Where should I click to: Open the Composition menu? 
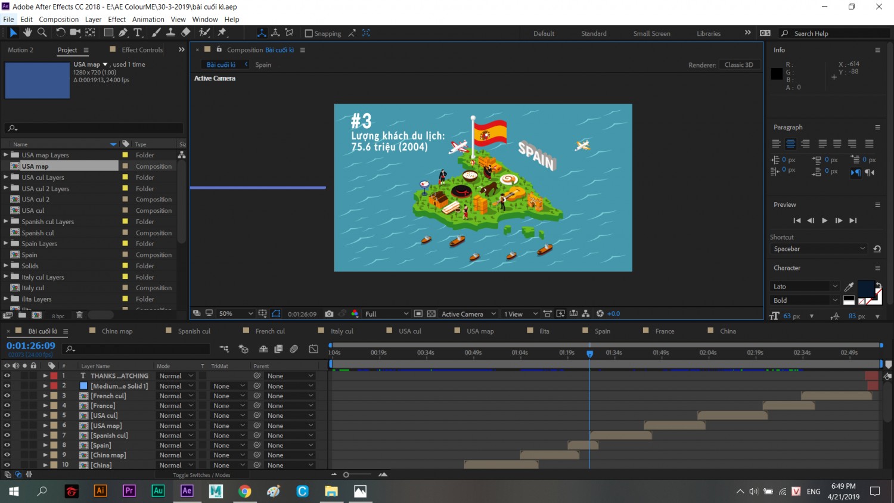(x=58, y=19)
